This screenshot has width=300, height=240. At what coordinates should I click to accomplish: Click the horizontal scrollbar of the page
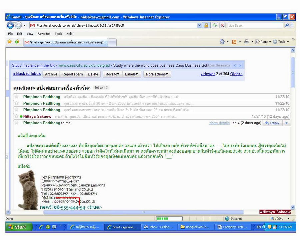click(143, 212)
